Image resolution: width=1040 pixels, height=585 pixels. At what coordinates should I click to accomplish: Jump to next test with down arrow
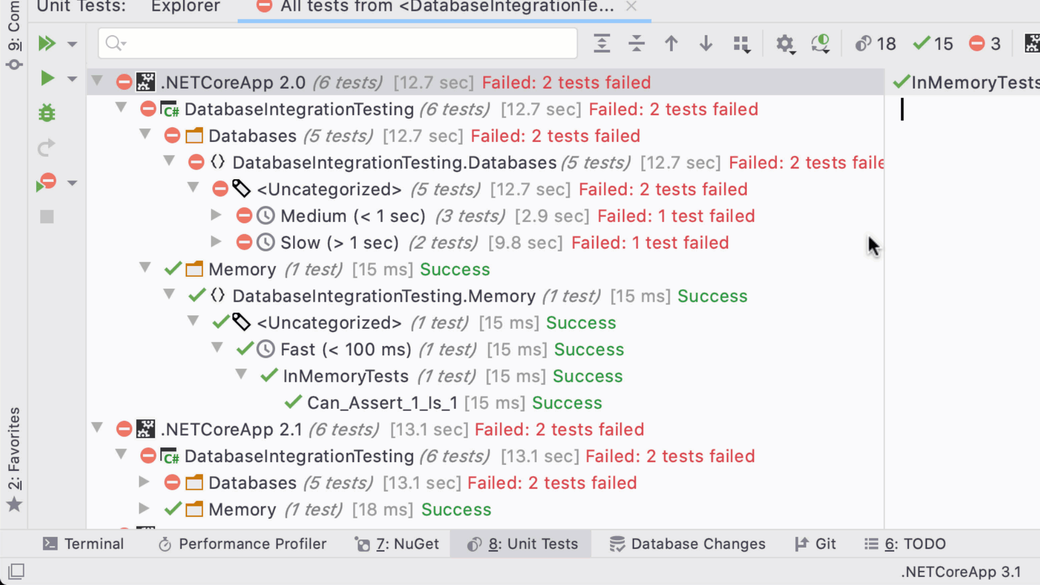pos(706,43)
